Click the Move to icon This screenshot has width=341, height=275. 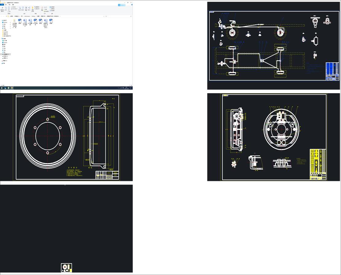[x=20, y=8]
